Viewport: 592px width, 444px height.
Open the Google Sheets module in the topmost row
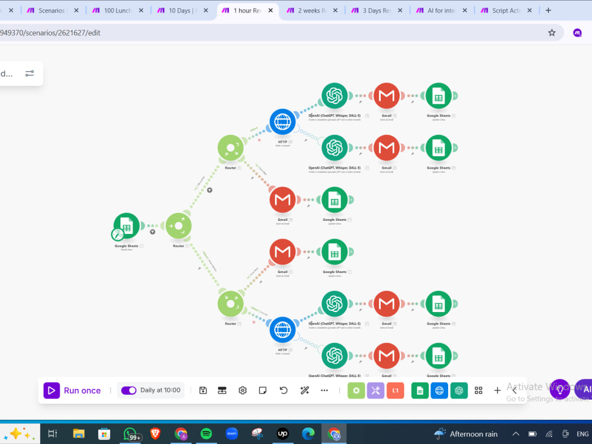[438, 96]
